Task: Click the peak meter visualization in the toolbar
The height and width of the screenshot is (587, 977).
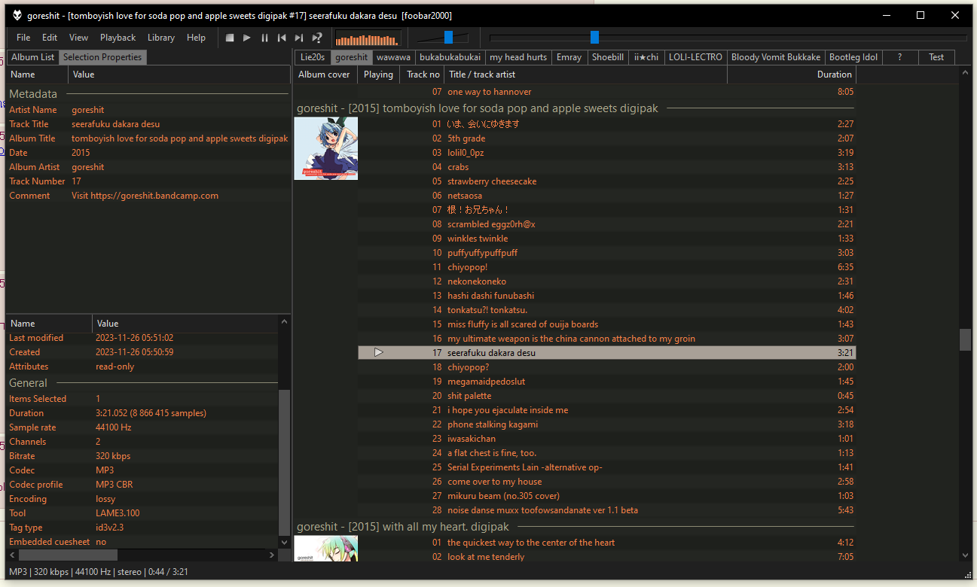Action: point(368,38)
